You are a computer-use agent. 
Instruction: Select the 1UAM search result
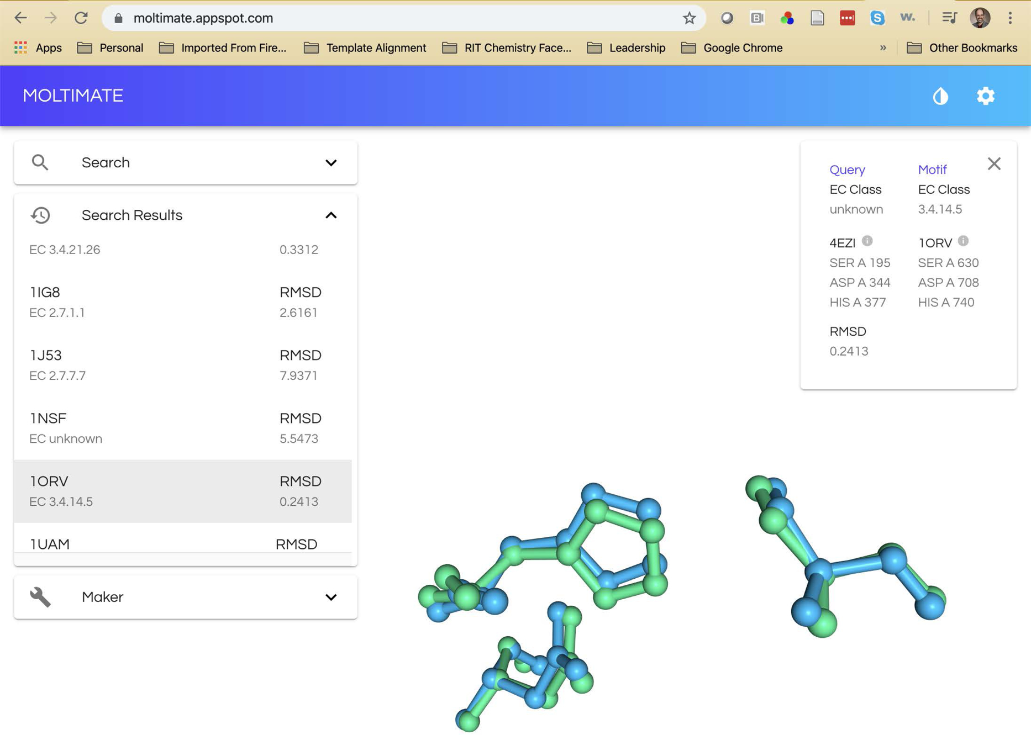pyautogui.click(x=183, y=538)
